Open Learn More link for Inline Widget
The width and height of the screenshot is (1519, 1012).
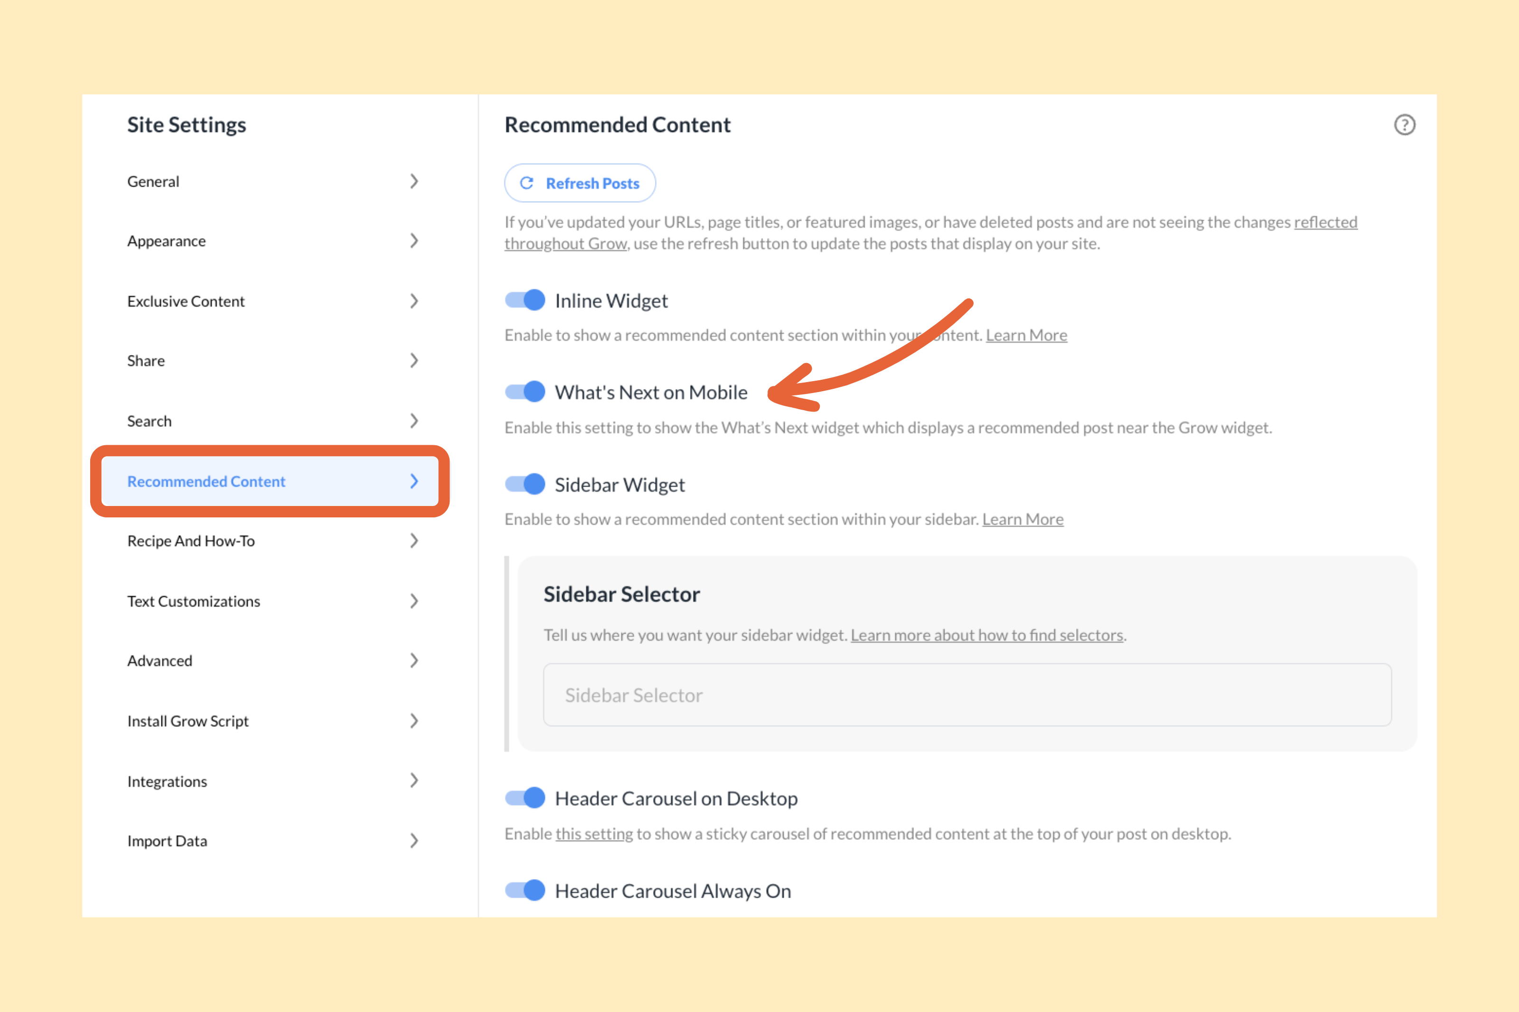click(1026, 335)
